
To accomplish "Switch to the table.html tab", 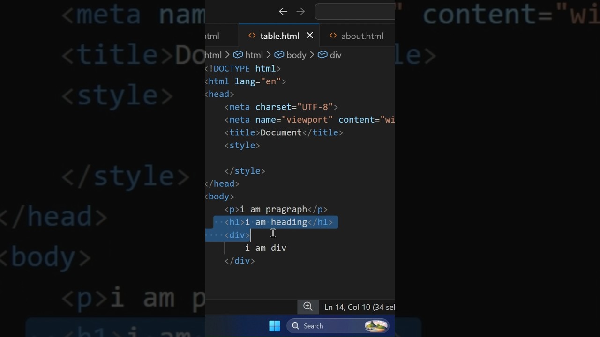I will pyautogui.click(x=279, y=36).
